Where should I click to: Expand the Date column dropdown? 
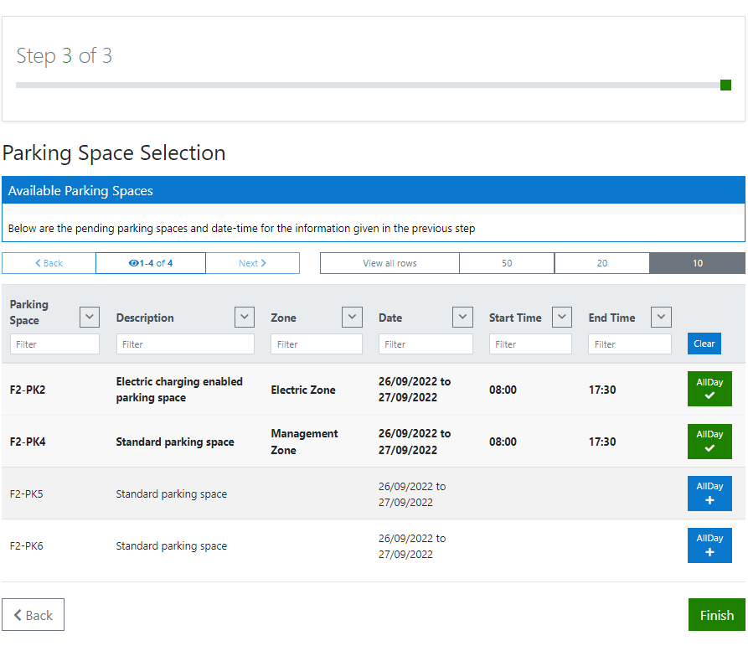462,317
